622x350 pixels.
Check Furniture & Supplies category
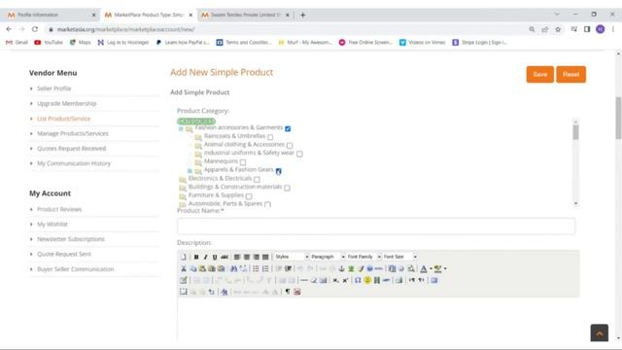coord(249,196)
